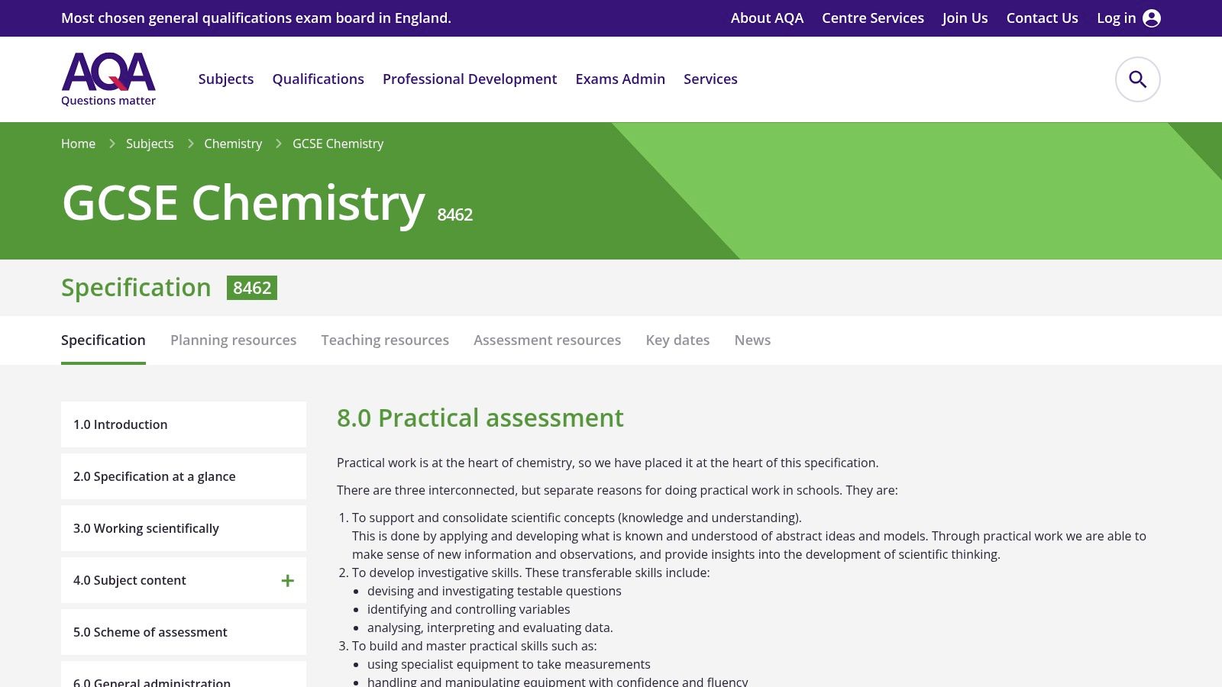Viewport: 1222px width, 687px height.
Task: Click 'using specialist equipment to take measurements' bullet
Action: [x=509, y=664]
